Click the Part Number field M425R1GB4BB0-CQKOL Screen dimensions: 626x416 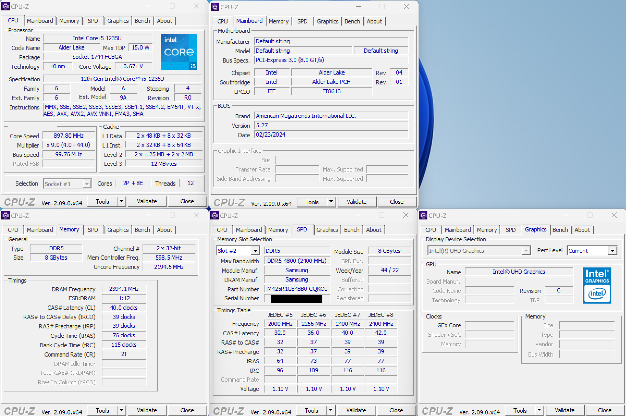[x=297, y=289]
